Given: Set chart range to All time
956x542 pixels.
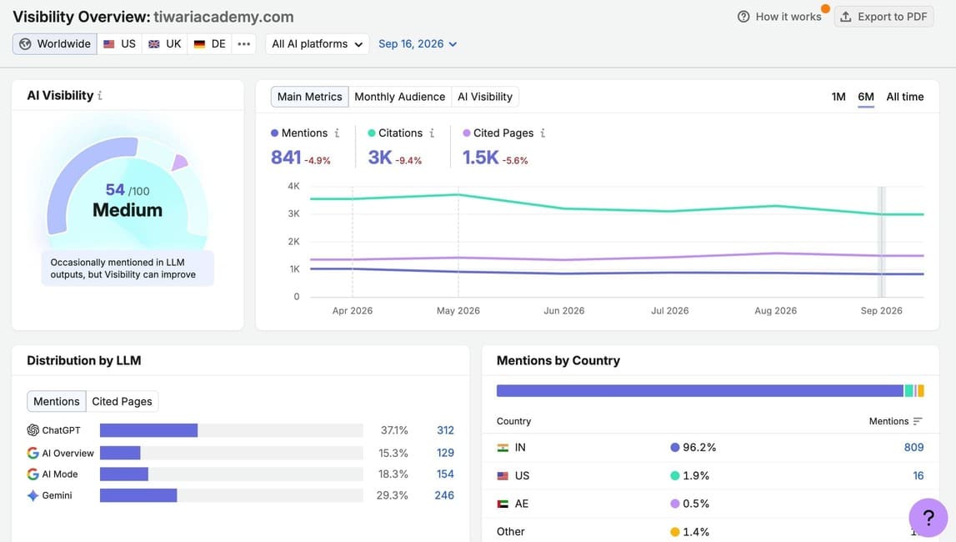Looking at the screenshot, I should click(905, 97).
